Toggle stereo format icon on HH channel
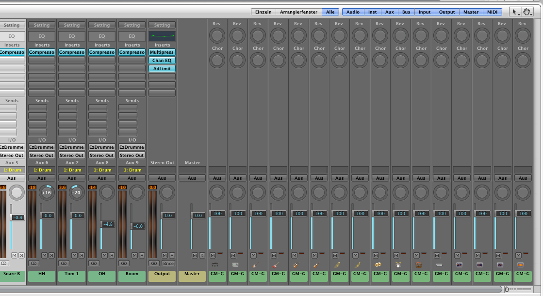 tap(34, 263)
